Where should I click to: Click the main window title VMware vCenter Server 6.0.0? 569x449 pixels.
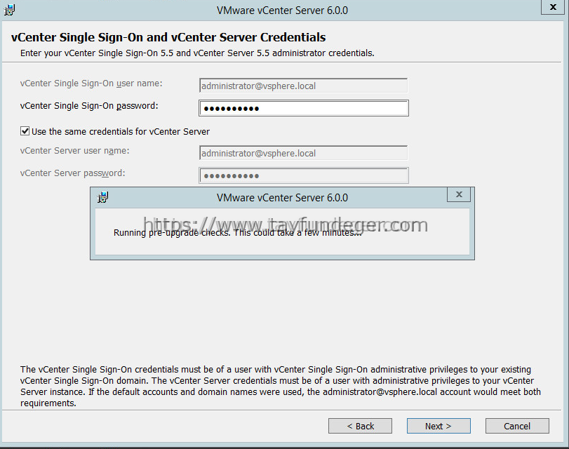[x=282, y=10]
